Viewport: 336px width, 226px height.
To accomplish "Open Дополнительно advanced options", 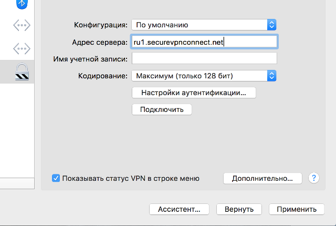I will tap(262, 178).
